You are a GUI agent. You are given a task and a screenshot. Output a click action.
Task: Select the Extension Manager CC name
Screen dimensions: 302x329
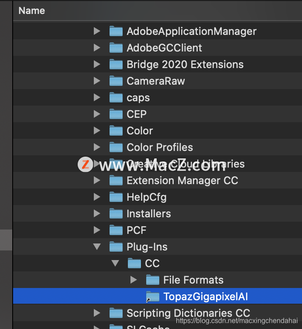click(x=182, y=181)
